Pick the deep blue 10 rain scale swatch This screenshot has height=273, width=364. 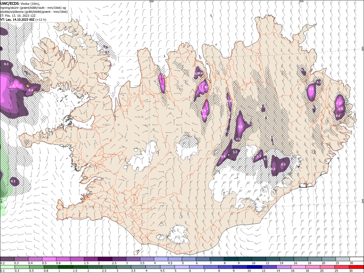(x=254, y=267)
